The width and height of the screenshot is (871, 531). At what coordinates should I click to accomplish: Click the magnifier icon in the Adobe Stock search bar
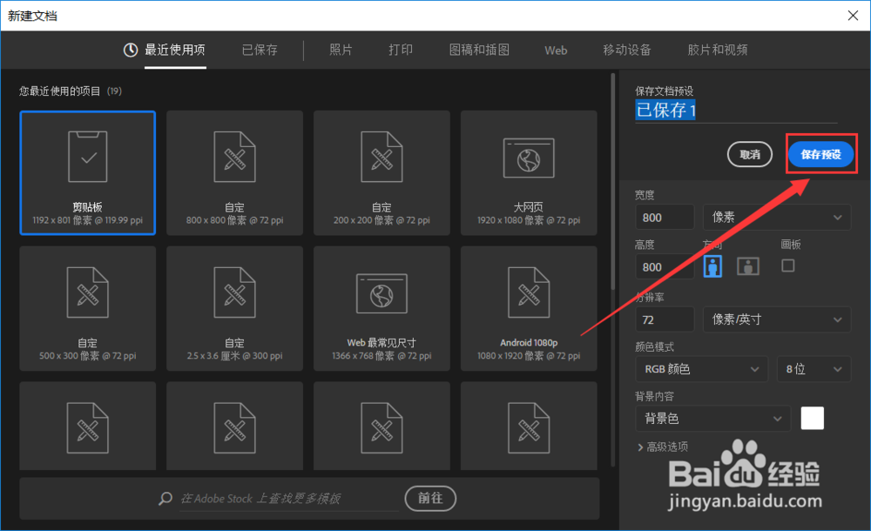coord(165,498)
